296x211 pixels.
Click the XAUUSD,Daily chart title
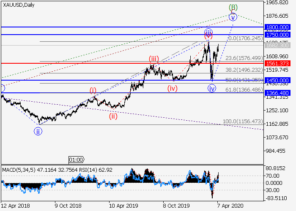19,5
